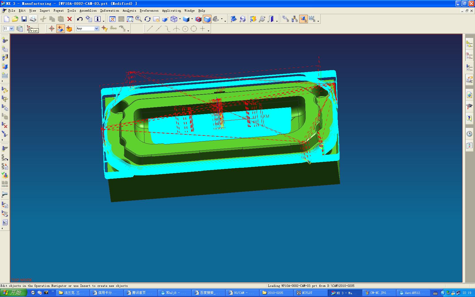Select the Zoom window magnifier icon
475x297 pixels.
(x=130, y=19)
